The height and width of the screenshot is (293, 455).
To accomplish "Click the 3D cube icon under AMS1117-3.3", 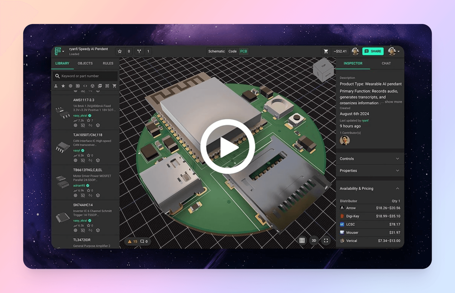I will pyautogui.click(x=98, y=125).
